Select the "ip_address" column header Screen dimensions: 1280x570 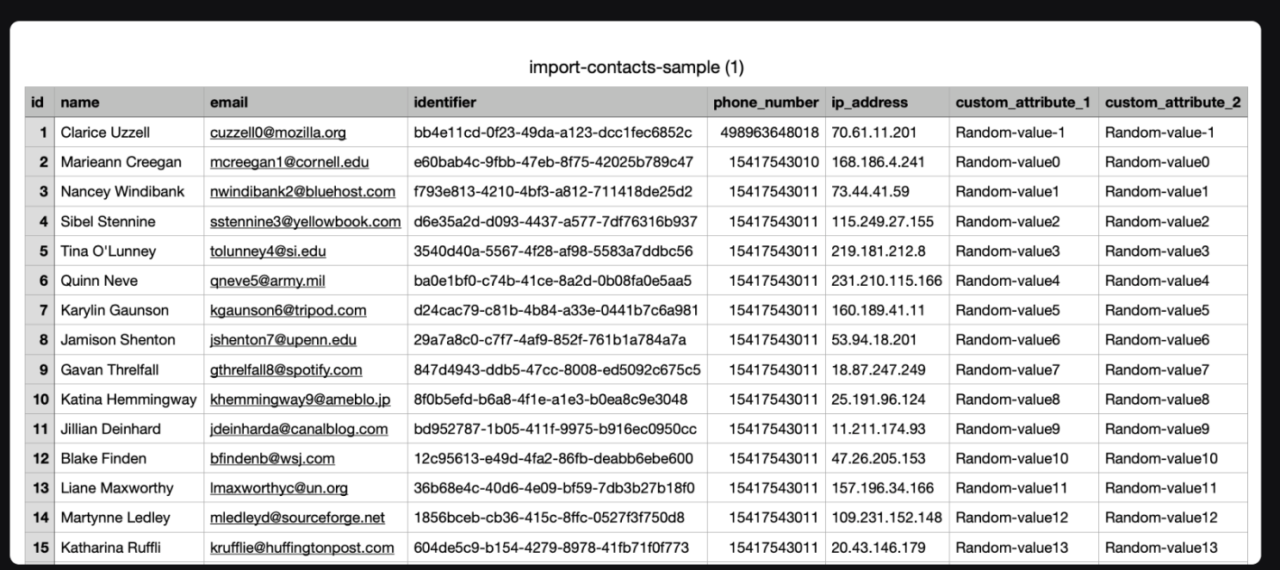coord(869,102)
